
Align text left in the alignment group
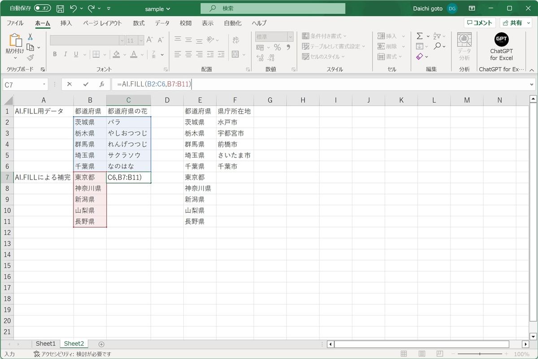(178, 54)
